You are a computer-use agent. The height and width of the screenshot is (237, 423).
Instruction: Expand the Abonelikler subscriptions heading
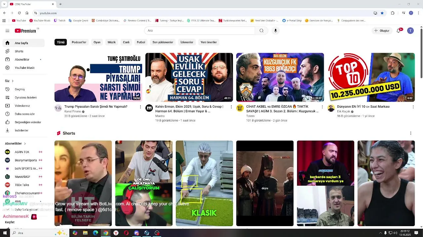coord(16,144)
